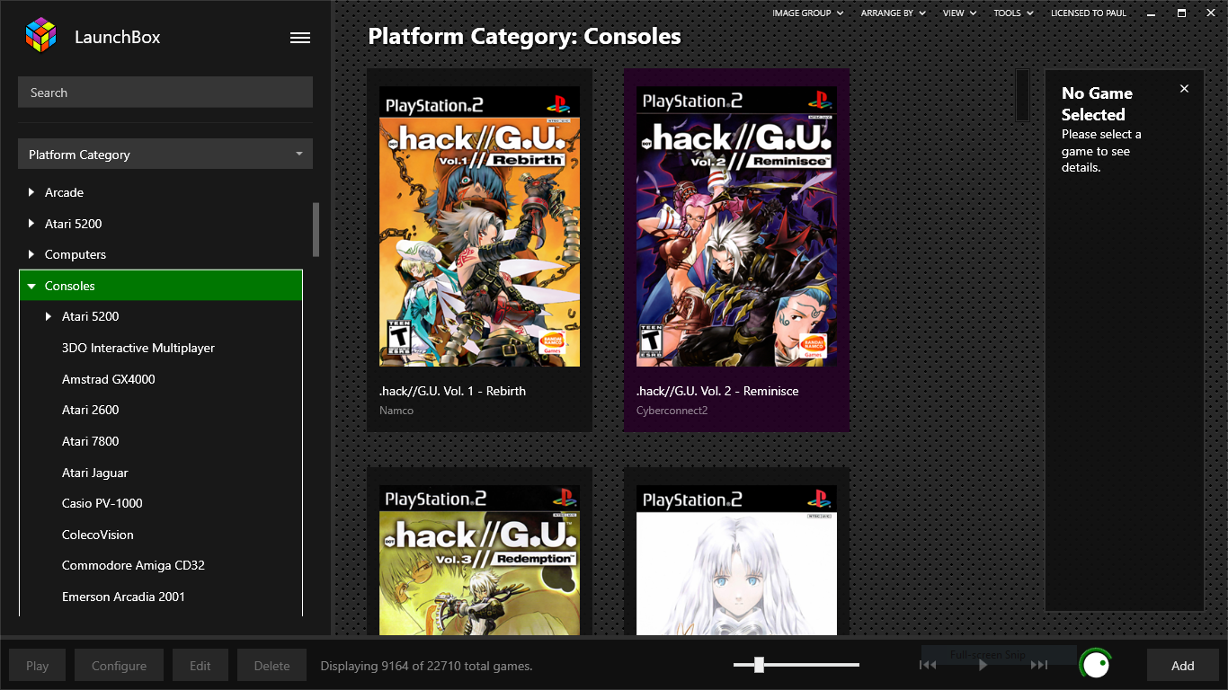
Task: Open the Image Group menu
Action: 808,13
